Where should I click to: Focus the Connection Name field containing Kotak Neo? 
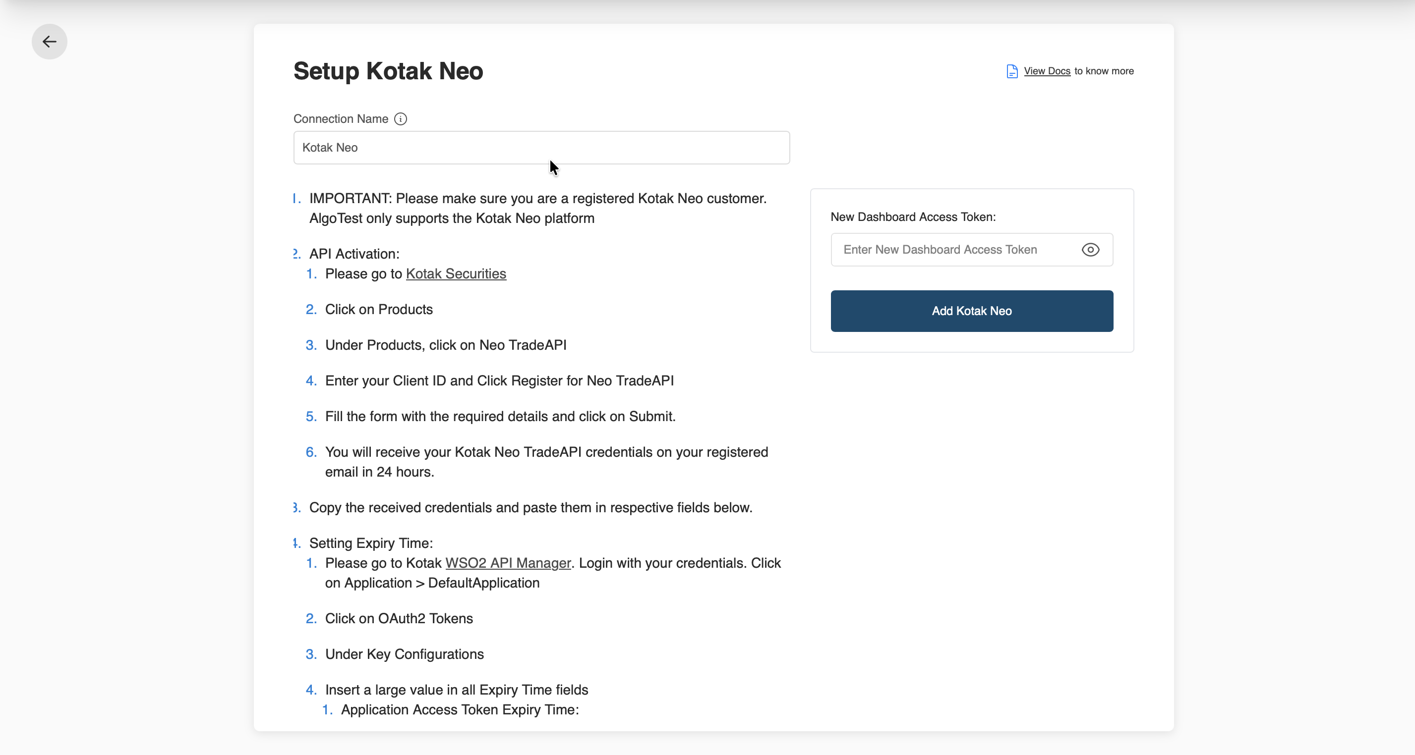pyautogui.click(x=541, y=148)
